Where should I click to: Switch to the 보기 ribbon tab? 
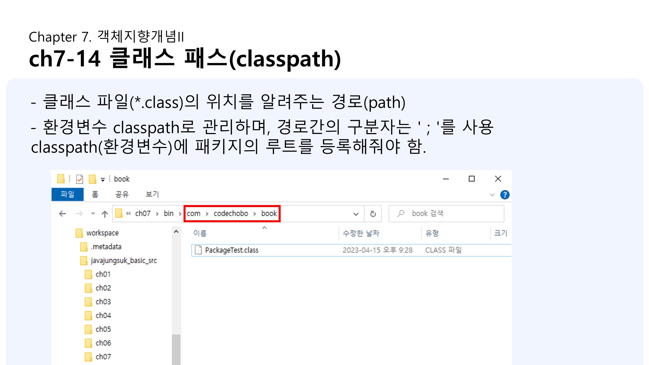coord(152,194)
